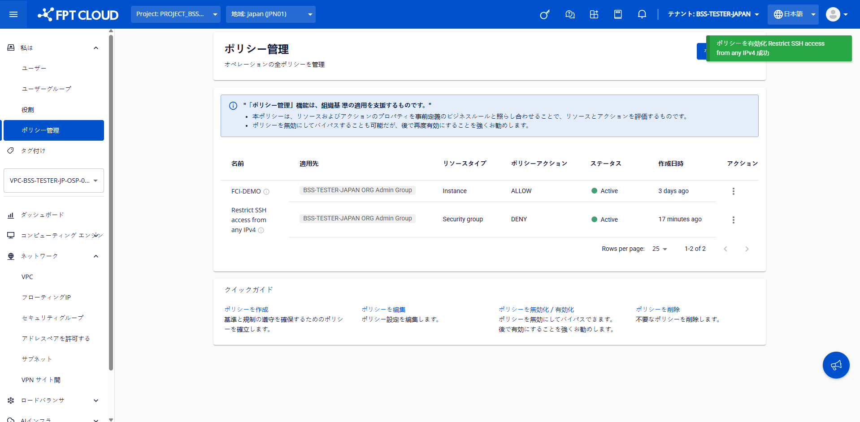Click the ステータス column header

point(606,164)
